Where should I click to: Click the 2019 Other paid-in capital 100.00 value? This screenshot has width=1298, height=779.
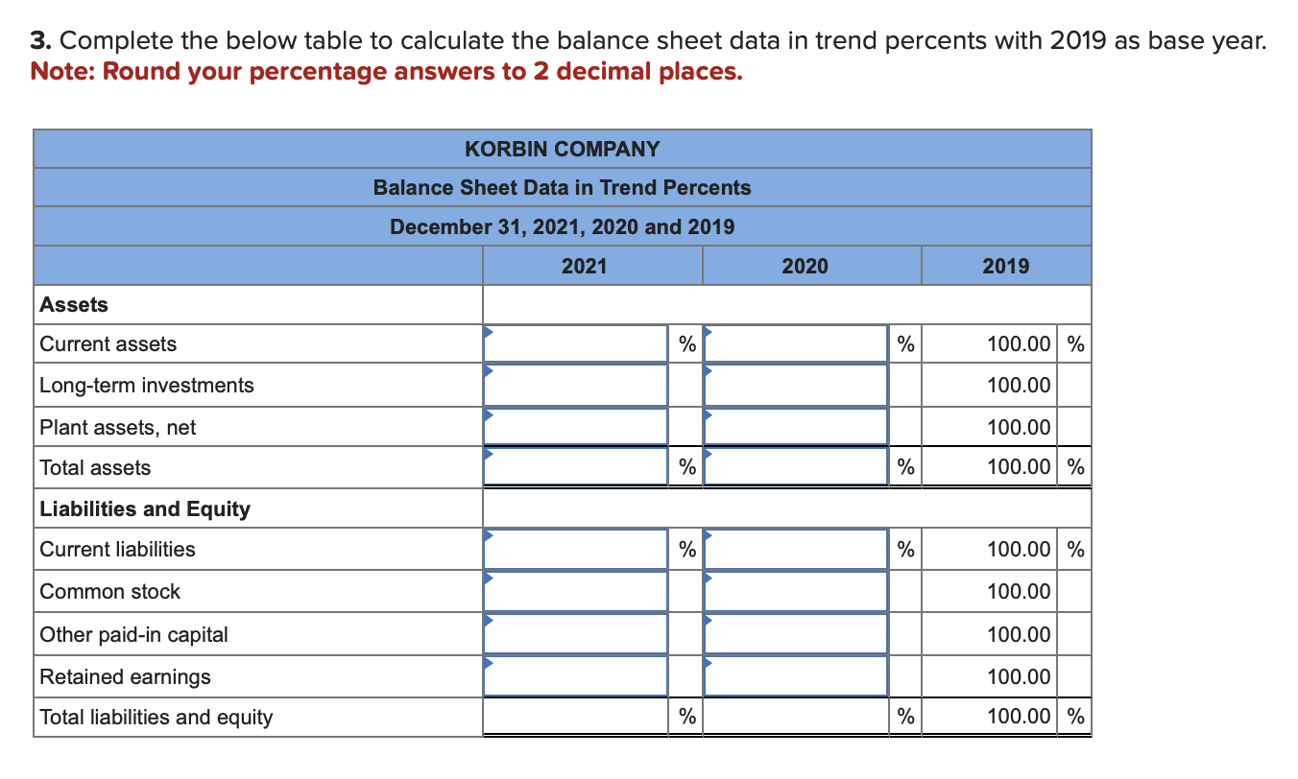[1020, 634]
